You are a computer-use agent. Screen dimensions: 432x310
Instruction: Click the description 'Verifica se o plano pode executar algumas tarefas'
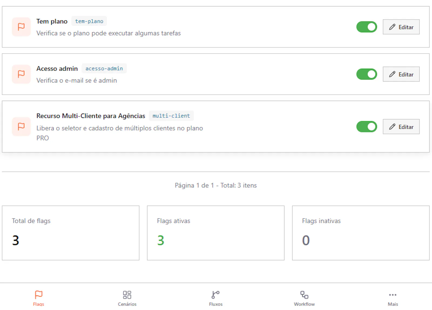109,33
